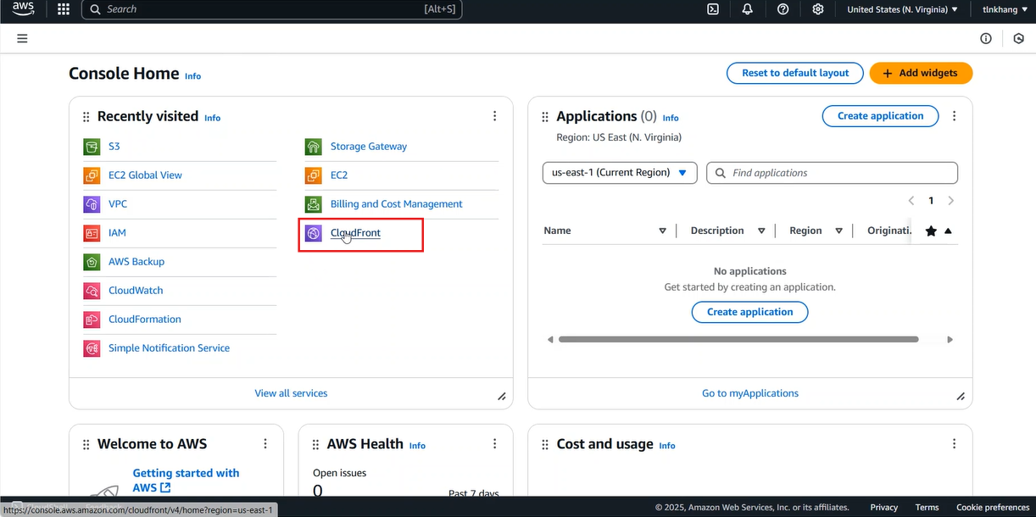Open the Terms footer link
1036x517 pixels.
pyautogui.click(x=927, y=508)
